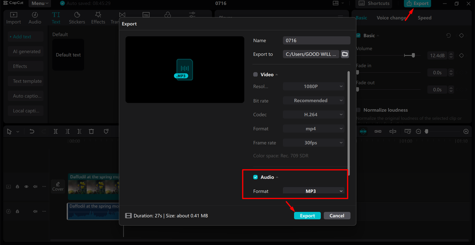Click the Export to path field
The height and width of the screenshot is (245, 475).
point(311,54)
